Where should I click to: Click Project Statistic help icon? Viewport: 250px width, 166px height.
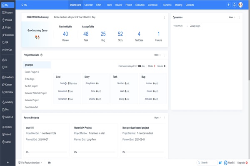click(42, 55)
